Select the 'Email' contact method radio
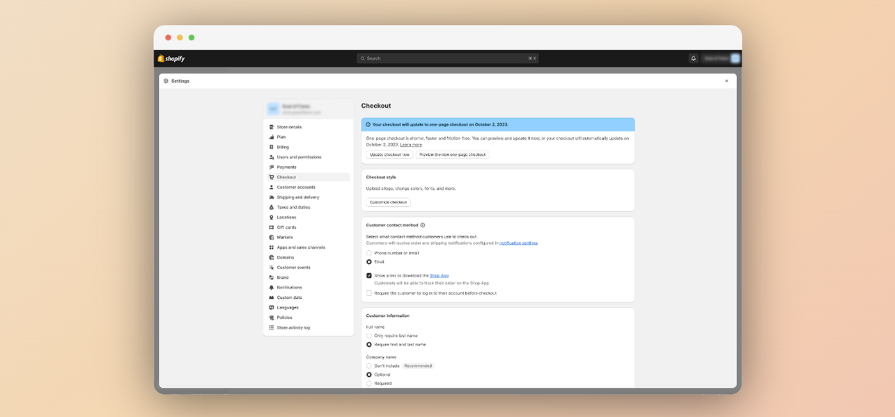 click(x=369, y=262)
